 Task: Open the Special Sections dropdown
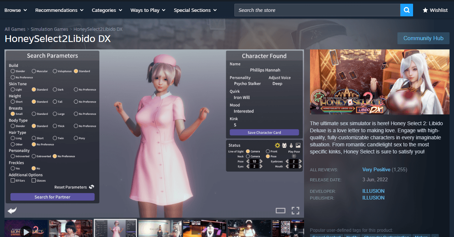[x=195, y=10]
